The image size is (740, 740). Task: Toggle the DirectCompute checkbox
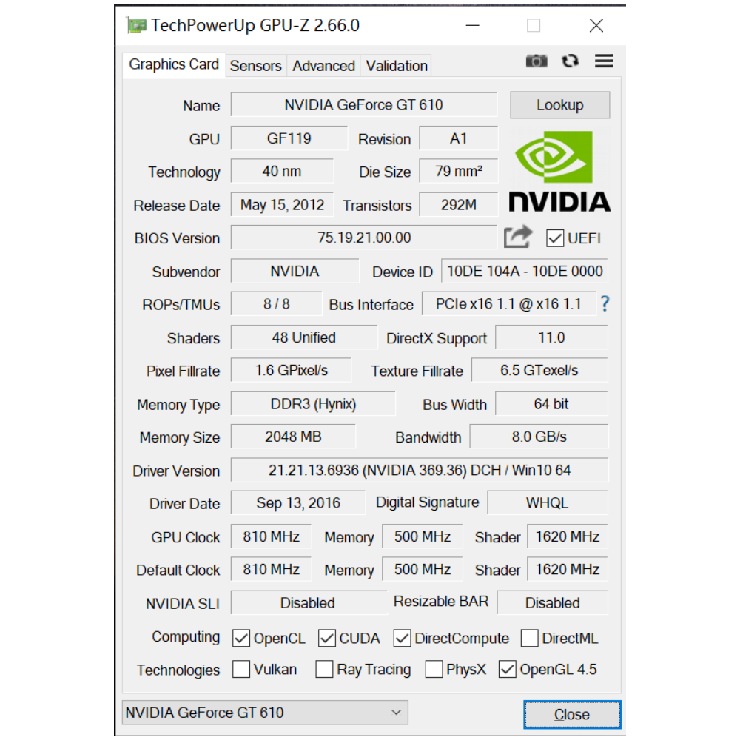(x=402, y=638)
